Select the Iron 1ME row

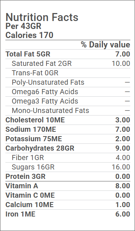[x=68, y=214]
